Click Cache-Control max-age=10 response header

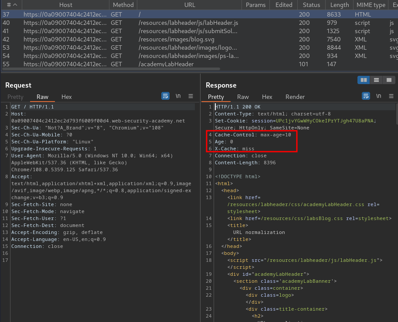[x=253, y=135]
